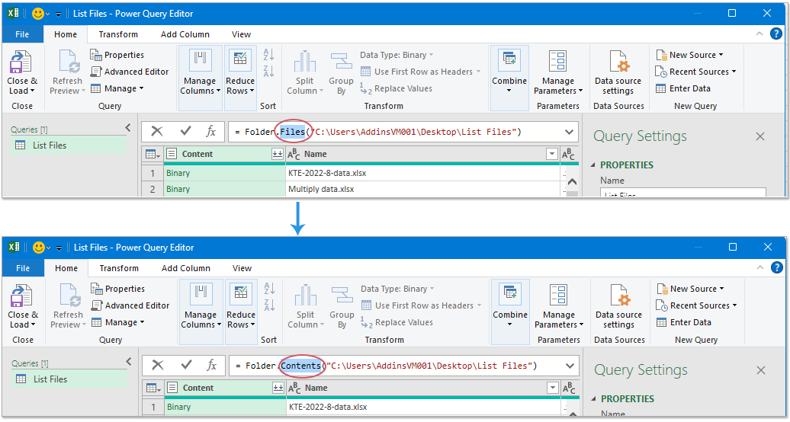Viewport: 790px width, 422px height.
Task: Click the fx button in top window
Action: click(211, 132)
